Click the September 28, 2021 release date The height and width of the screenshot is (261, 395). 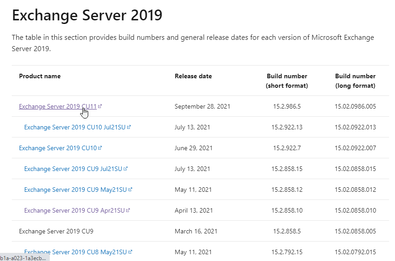(x=202, y=107)
